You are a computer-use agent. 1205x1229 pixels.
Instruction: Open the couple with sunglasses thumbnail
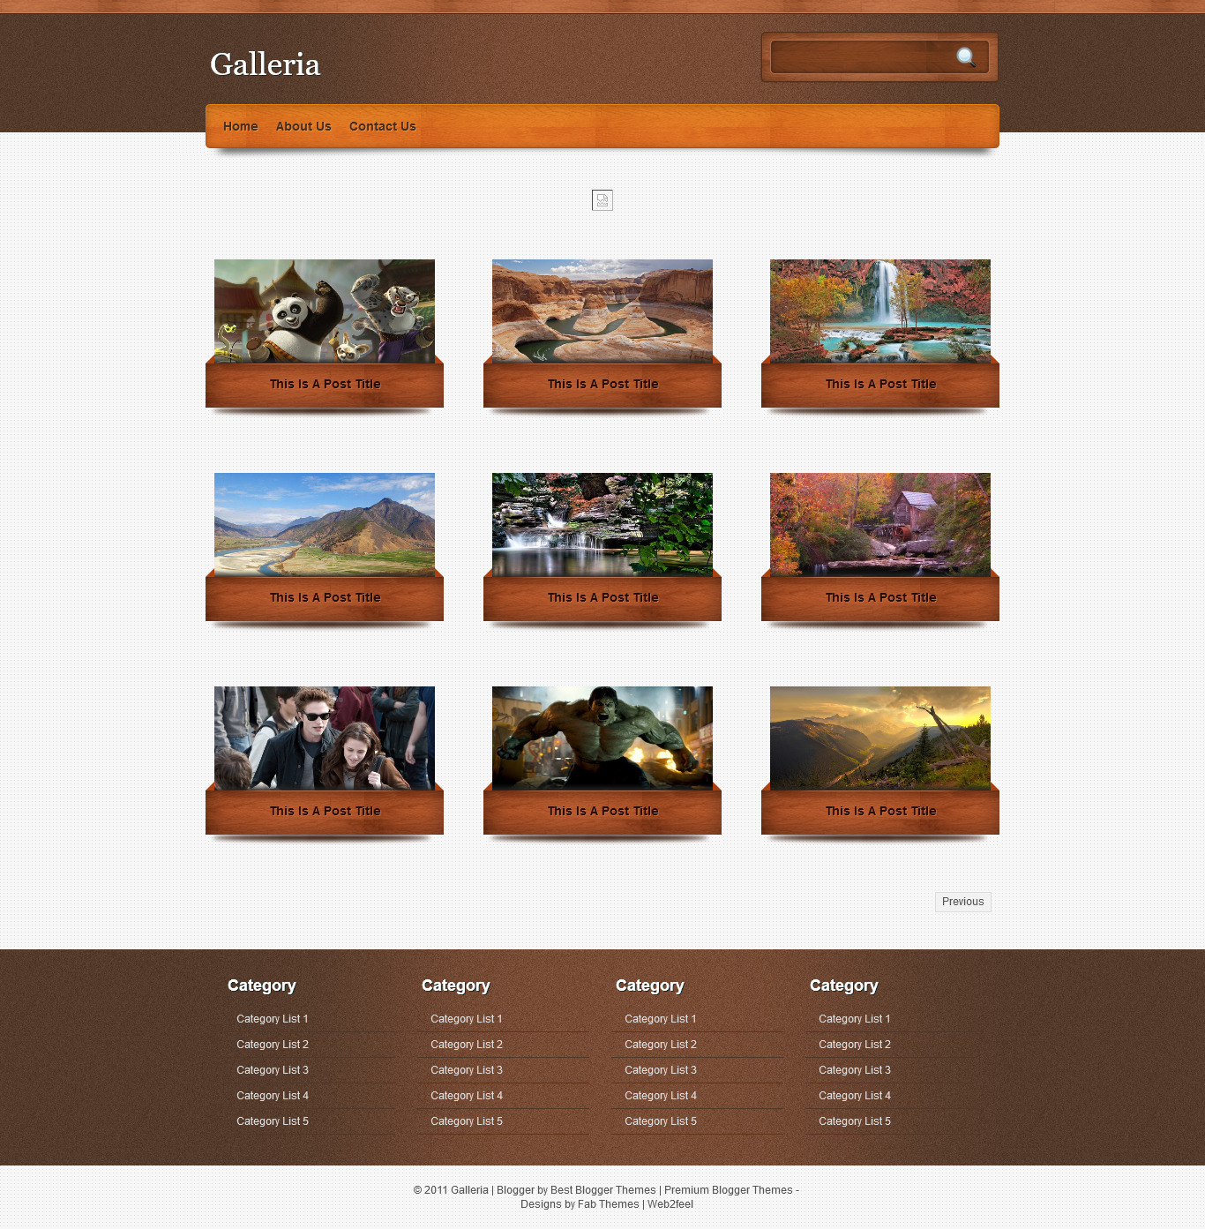325,738
